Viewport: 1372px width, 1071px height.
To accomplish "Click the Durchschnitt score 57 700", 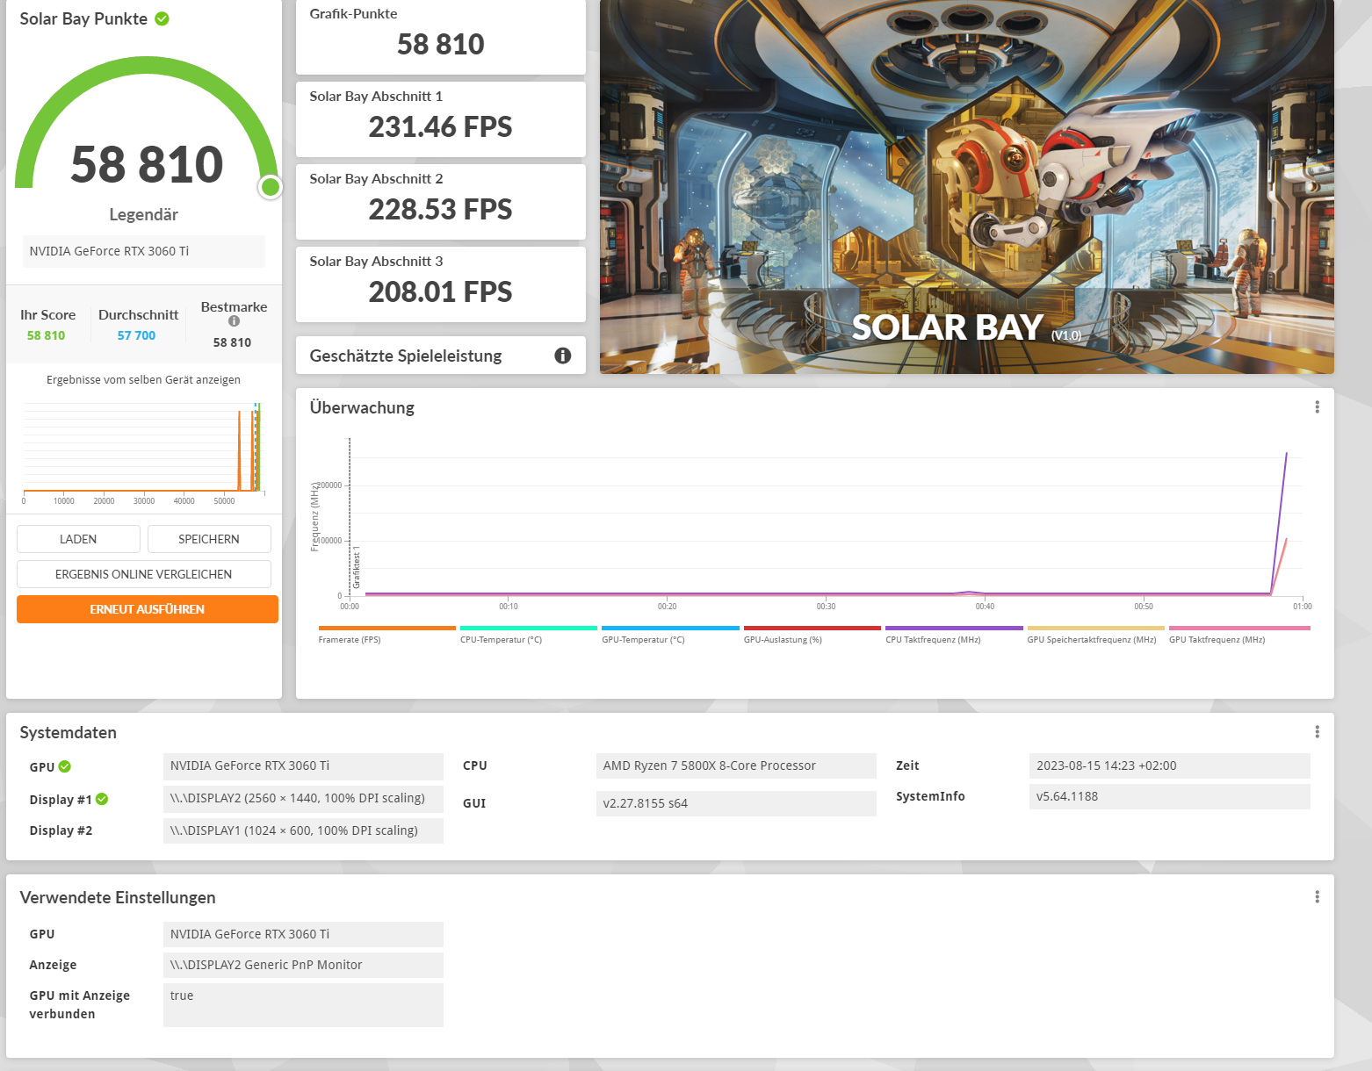I will (x=136, y=335).
